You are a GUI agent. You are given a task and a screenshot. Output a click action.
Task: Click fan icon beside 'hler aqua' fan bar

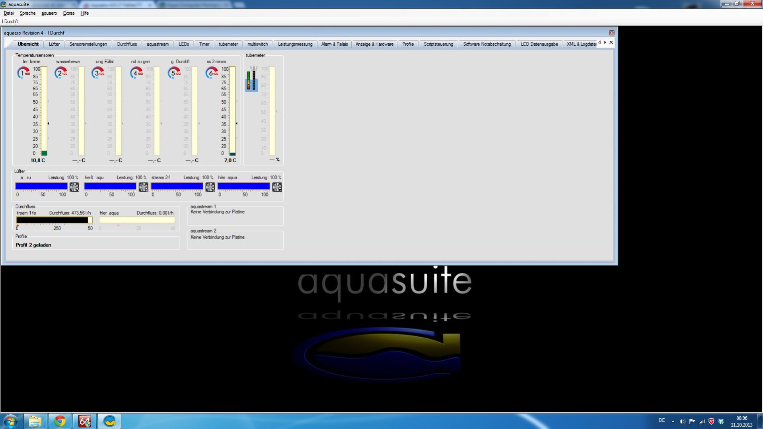click(x=277, y=187)
